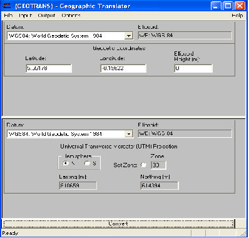This screenshot has height=238, width=249.
Task: Click the upper Ellipsoid WGS 84 field
Action: pyautogui.click(x=185, y=35)
